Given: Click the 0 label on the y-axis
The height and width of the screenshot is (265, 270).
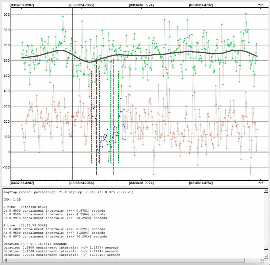Looking at the screenshot, I should (x=9, y=152).
